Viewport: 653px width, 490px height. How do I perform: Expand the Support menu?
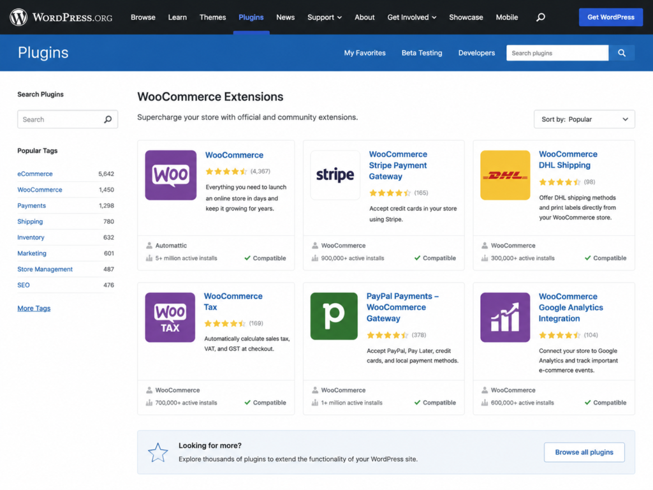(325, 17)
